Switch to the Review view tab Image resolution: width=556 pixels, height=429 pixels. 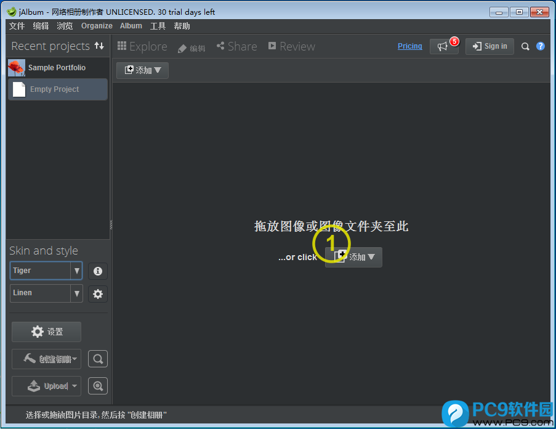click(x=291, y=46)
